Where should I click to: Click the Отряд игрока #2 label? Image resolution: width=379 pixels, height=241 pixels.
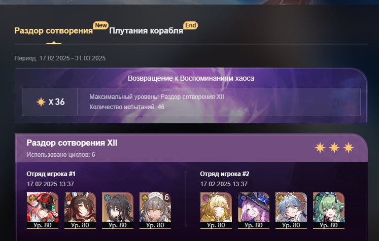pyautogui.click(x=225, y=174)
